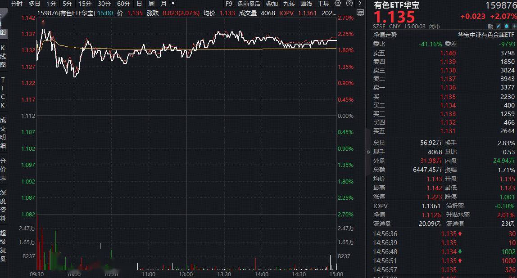
Task: Click the right arrow to scroll toolbar
Action: [x=360, y=4]
